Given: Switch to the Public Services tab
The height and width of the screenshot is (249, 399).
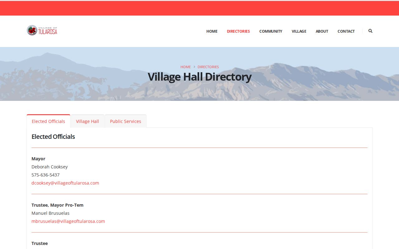Looking at the screenshot, I should point(126,121).
